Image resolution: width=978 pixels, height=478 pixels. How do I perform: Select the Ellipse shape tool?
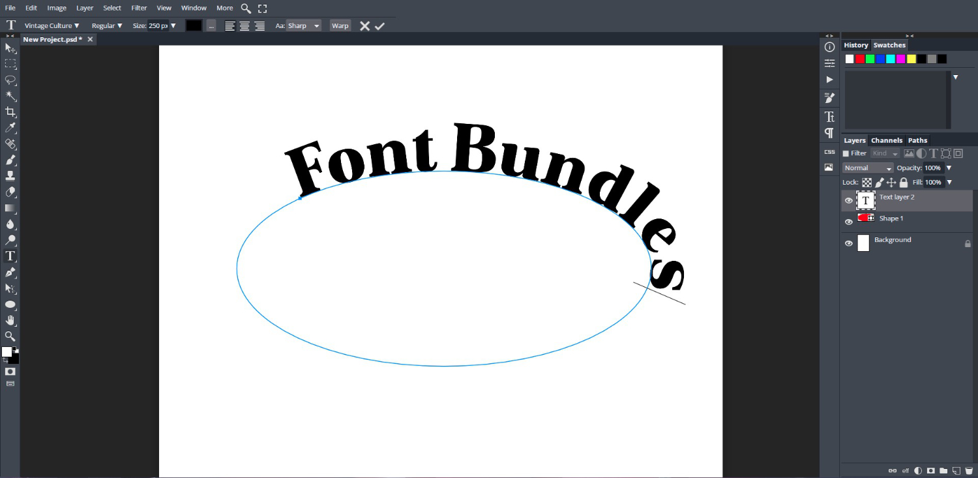pyautogui.click(x=10, y=305)
